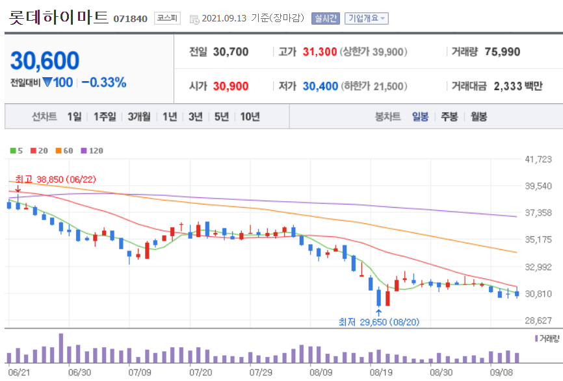Click the 고가 value 31,300
Image resolution: width=563 pixels, height=381 pixels.
[x=320, y=52]
